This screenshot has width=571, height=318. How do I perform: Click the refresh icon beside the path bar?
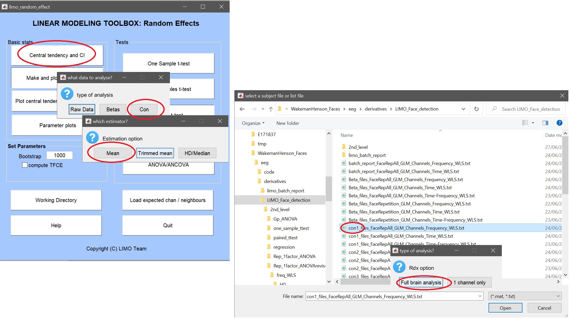(476, 109)
